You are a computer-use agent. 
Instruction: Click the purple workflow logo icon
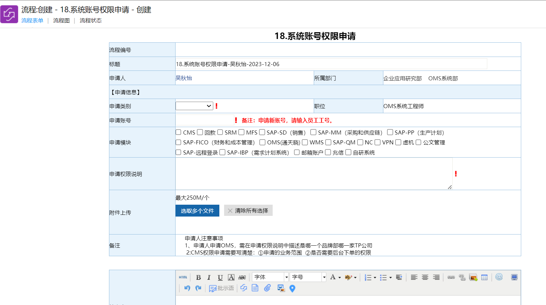[9, 14]
